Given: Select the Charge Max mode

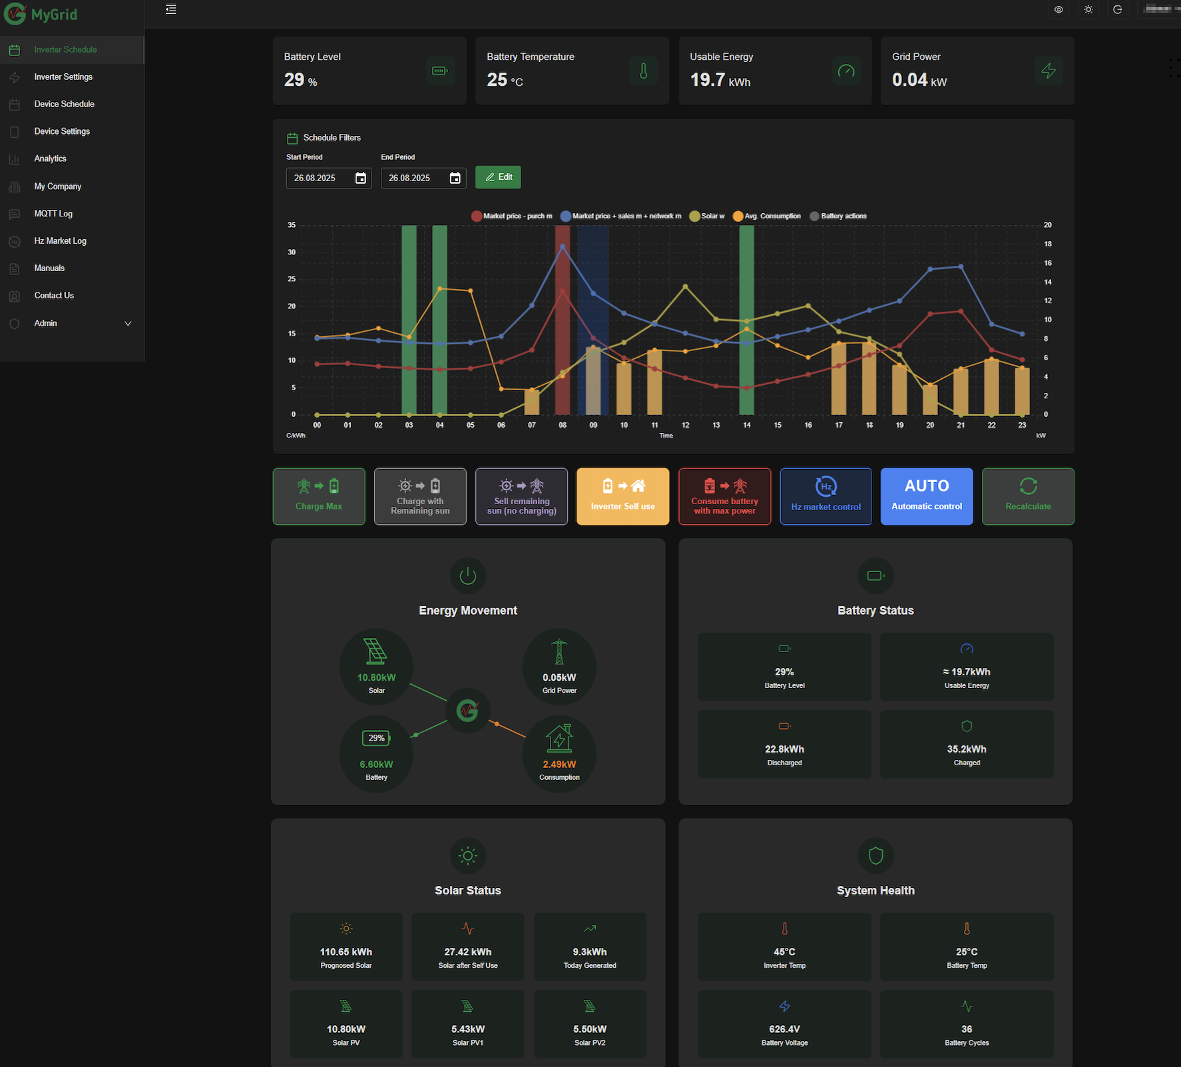Looking at the screenshot, I should pyautogui.click(x=319, y=496).
